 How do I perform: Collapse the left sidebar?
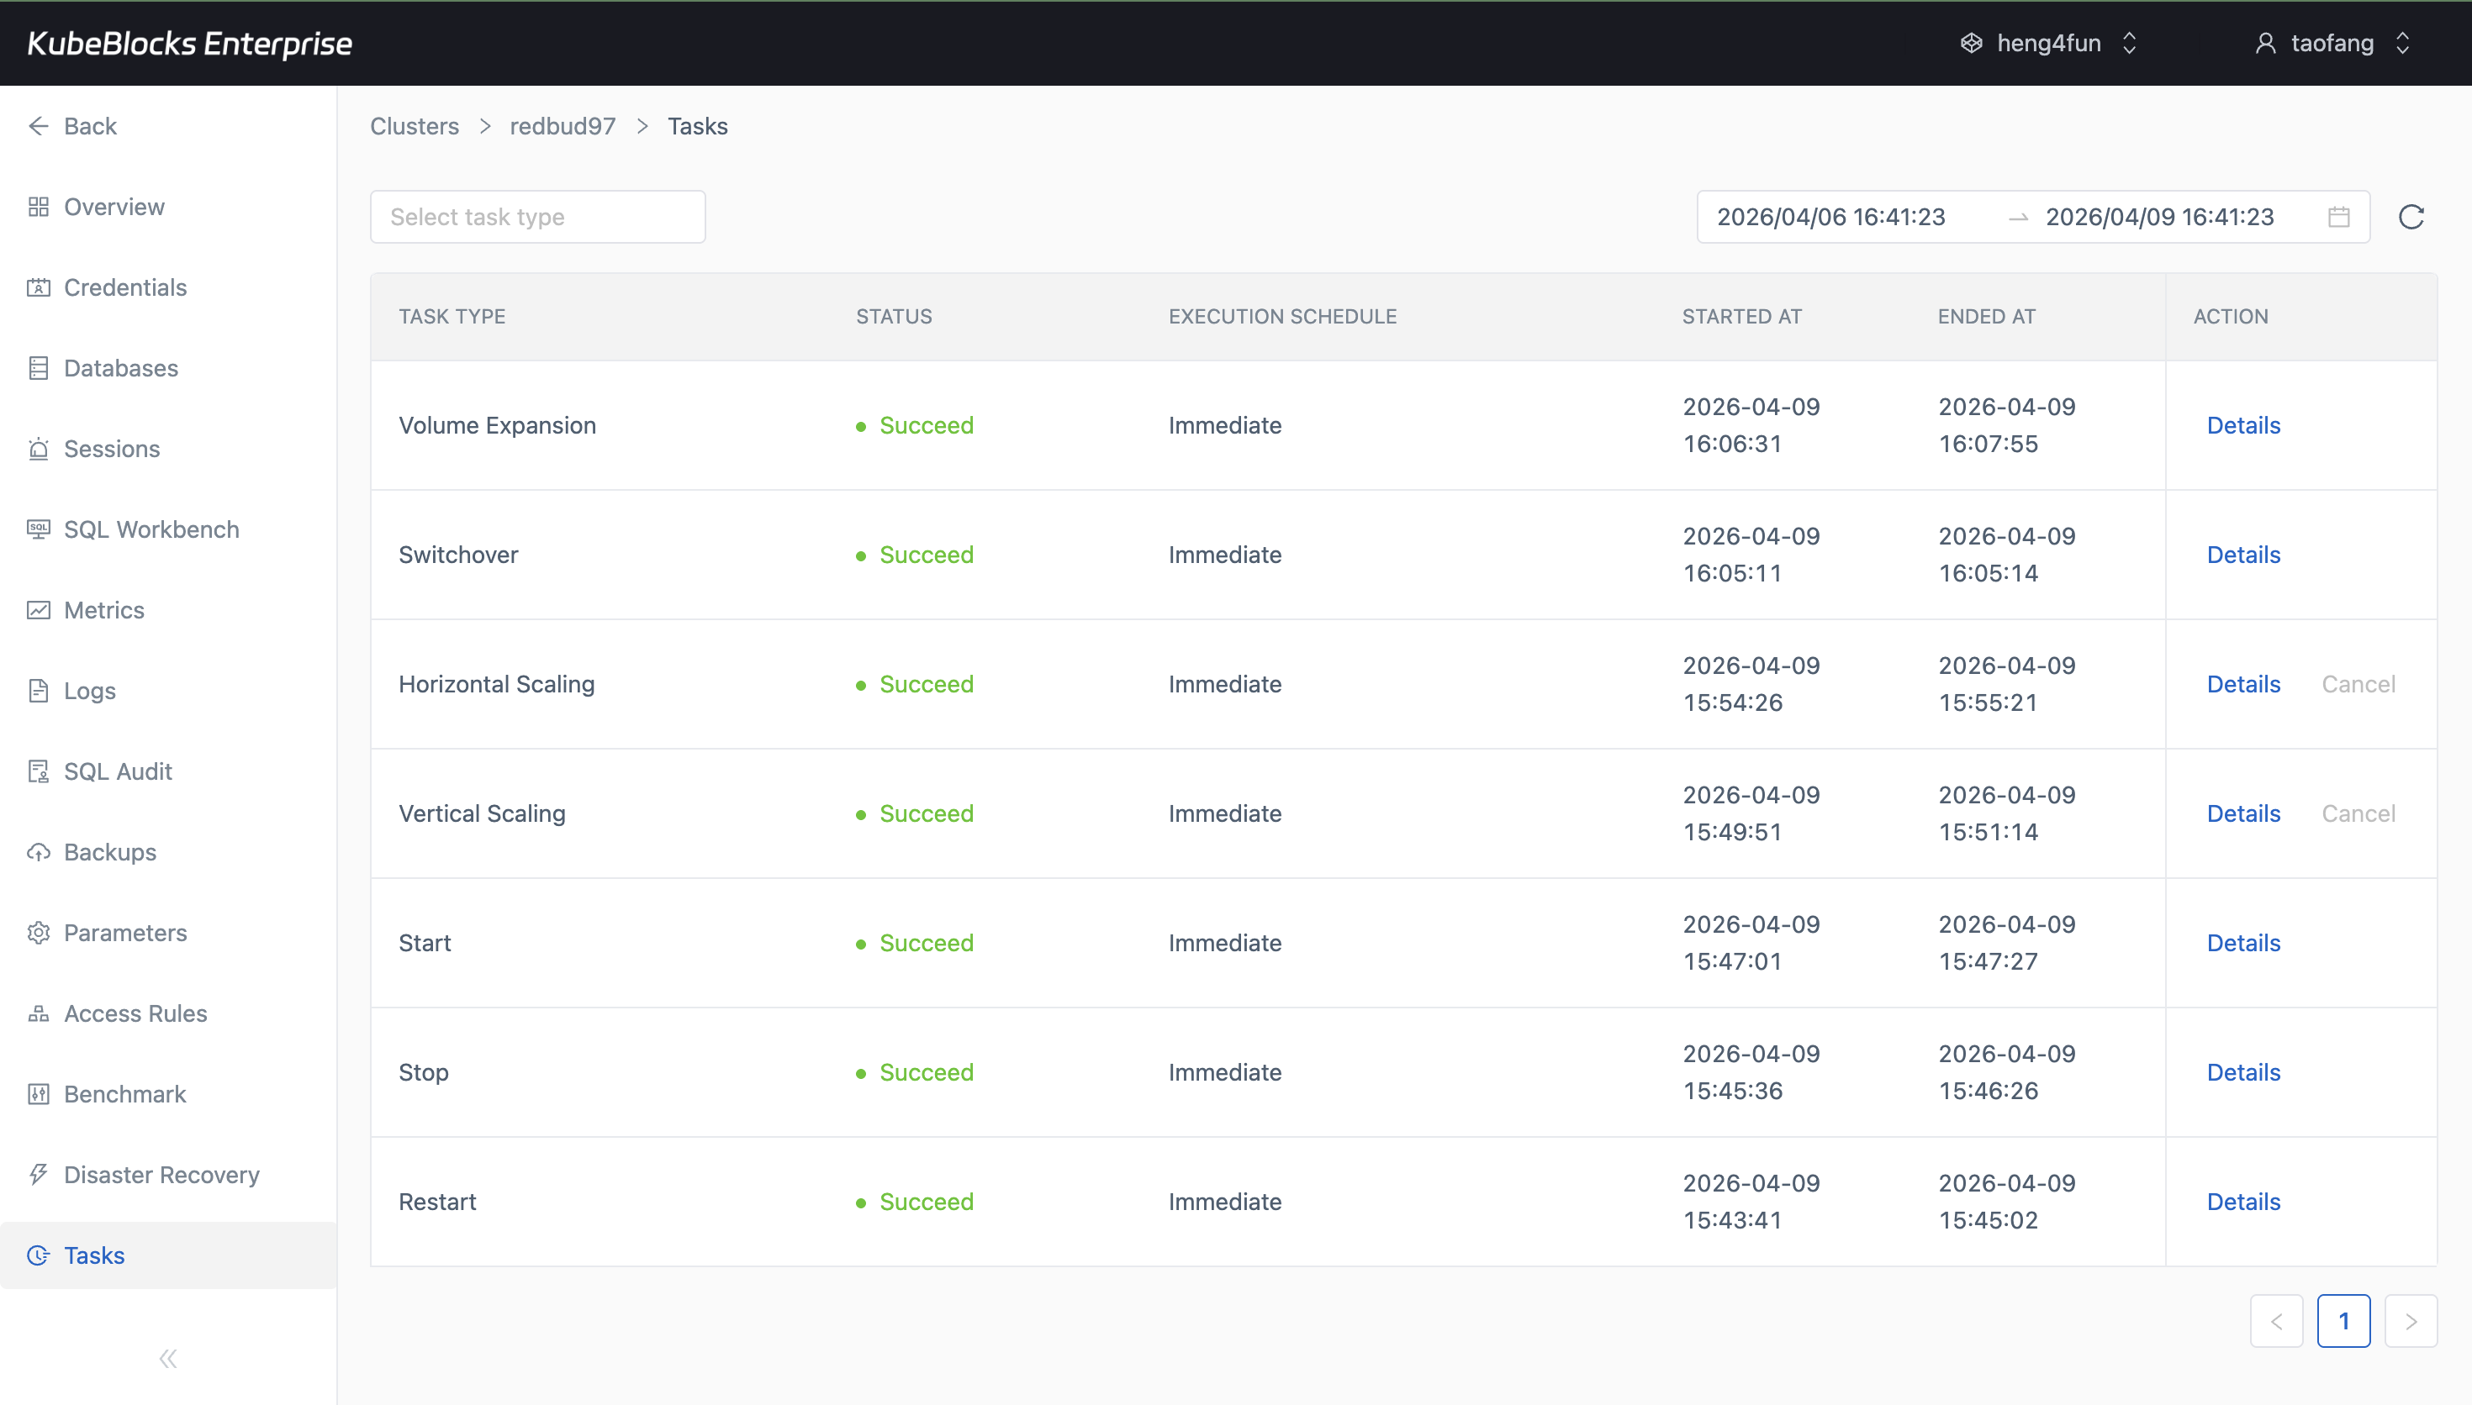(167, 1358)
